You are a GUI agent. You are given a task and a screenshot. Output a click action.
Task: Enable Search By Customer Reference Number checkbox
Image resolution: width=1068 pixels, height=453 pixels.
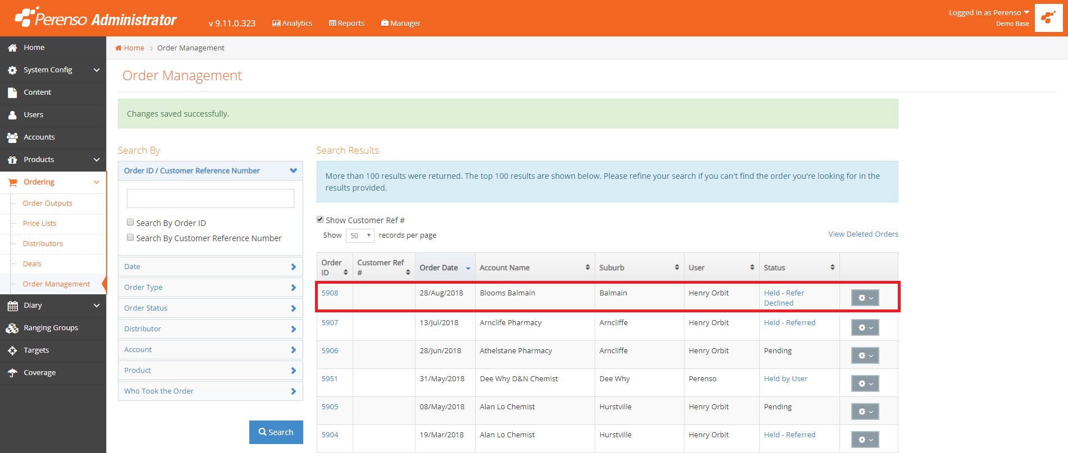pos(130,237)
